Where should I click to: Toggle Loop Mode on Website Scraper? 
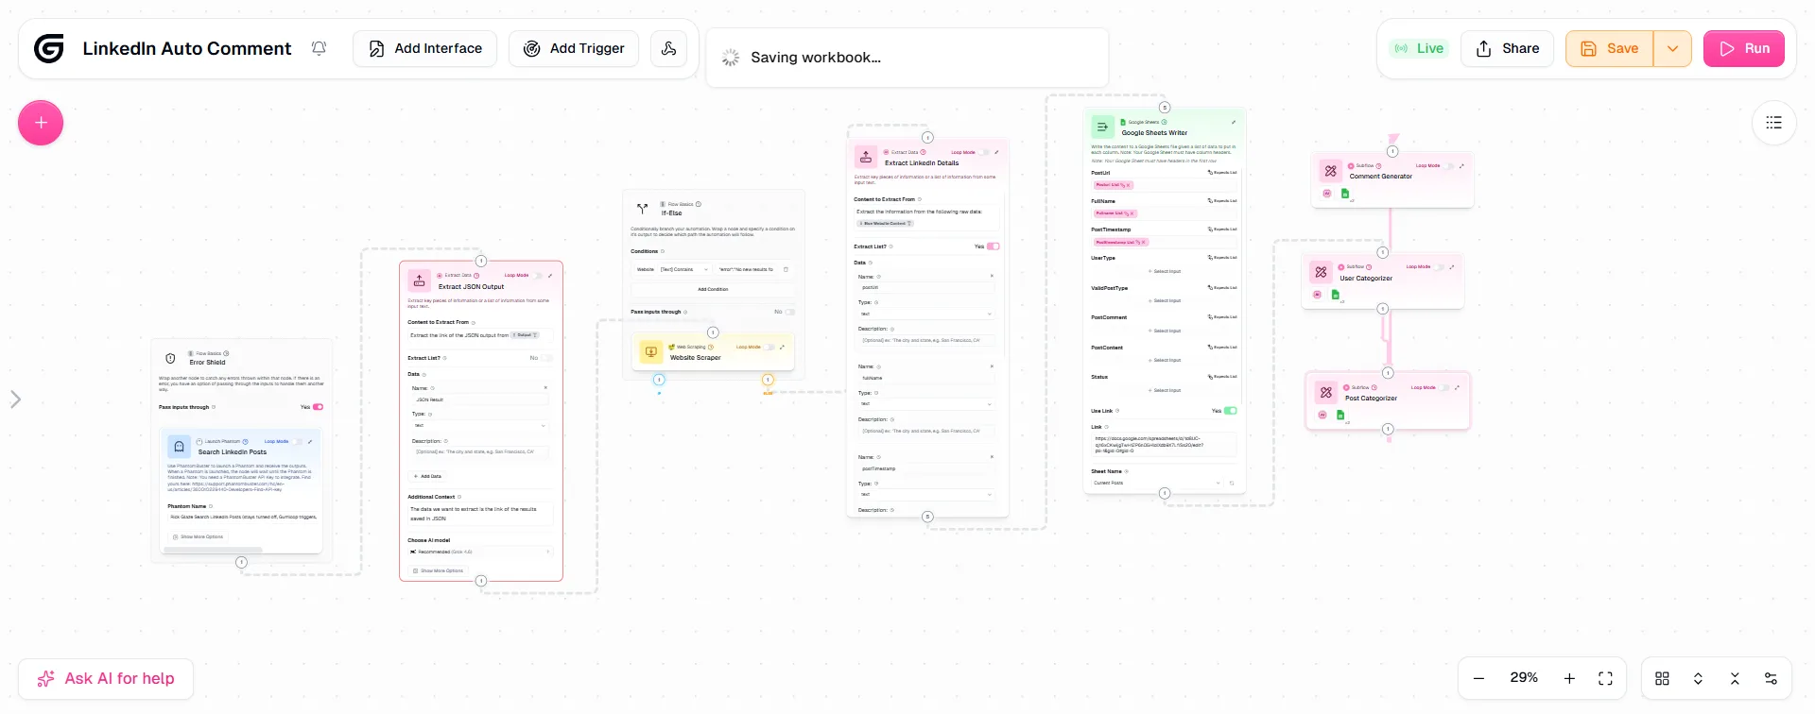[x=770, y=347]
